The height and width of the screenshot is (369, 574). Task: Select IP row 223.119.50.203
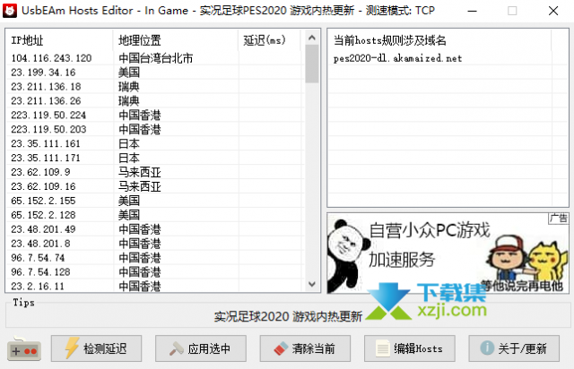155,130
